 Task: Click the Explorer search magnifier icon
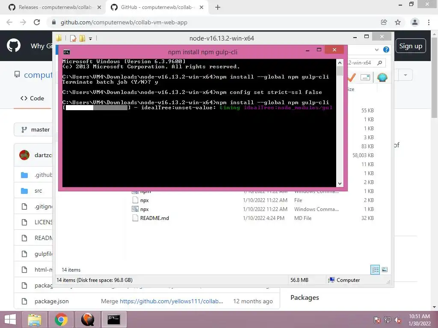pos(379,63)
